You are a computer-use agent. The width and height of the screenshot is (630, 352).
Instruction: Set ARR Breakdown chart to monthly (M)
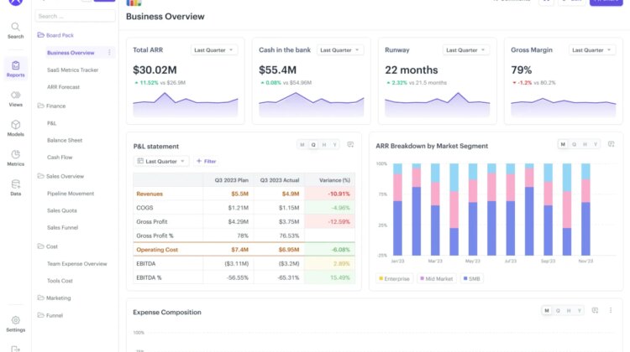point(563,144)
